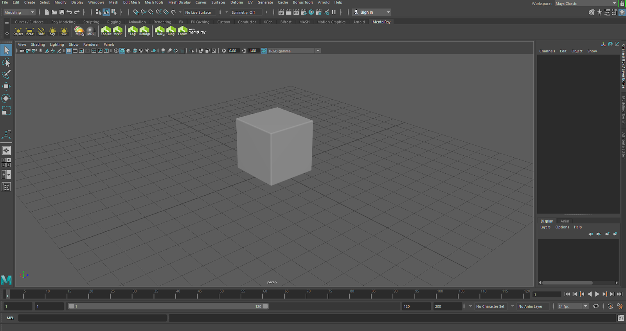Open the mental ray Doc icon
This screenshot has width=626, height=331.
coord(160,31)
